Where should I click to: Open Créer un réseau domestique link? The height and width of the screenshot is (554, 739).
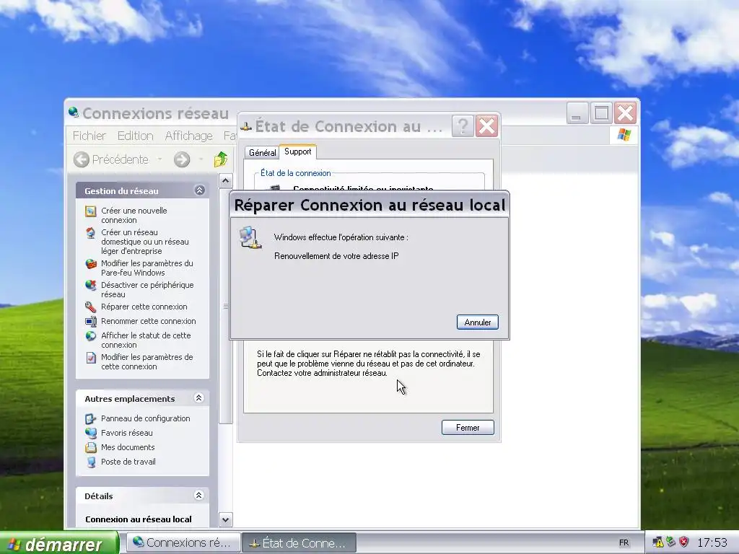[x=144, y=242]
